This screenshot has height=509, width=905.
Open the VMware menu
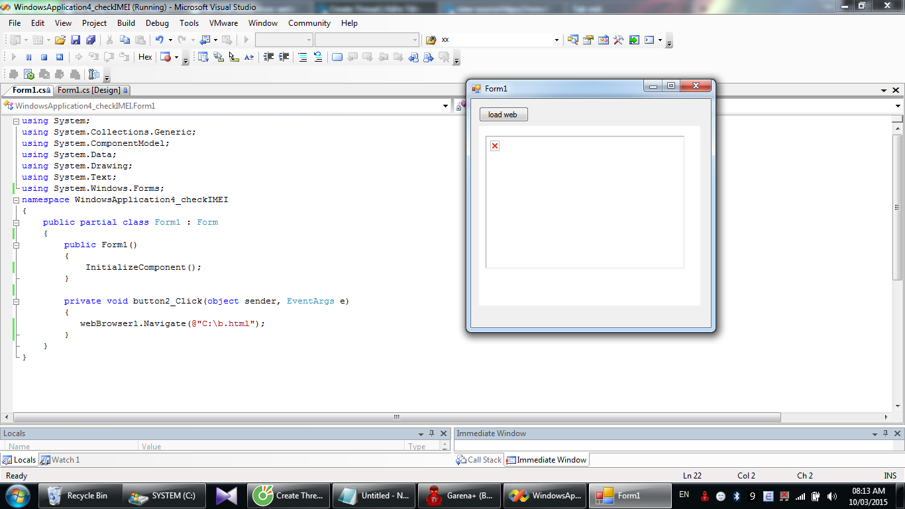[223, 23]
